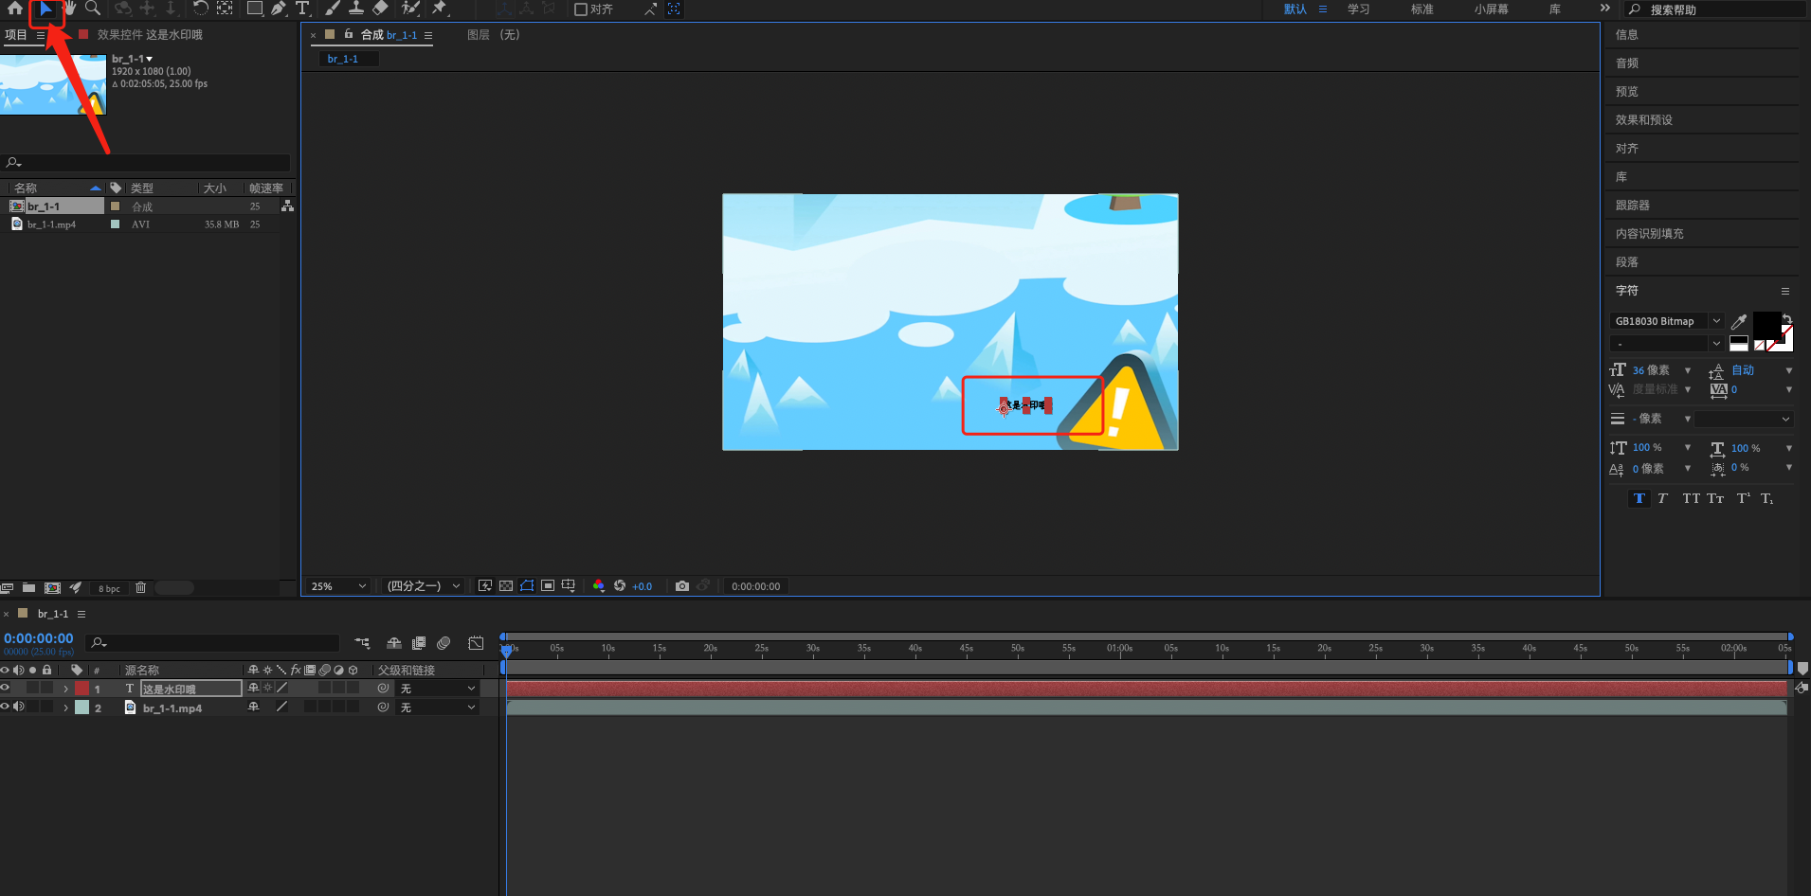Select the Zoom magnifier tool
This screenshot has height=896, width=1811.
coord(93,9)
